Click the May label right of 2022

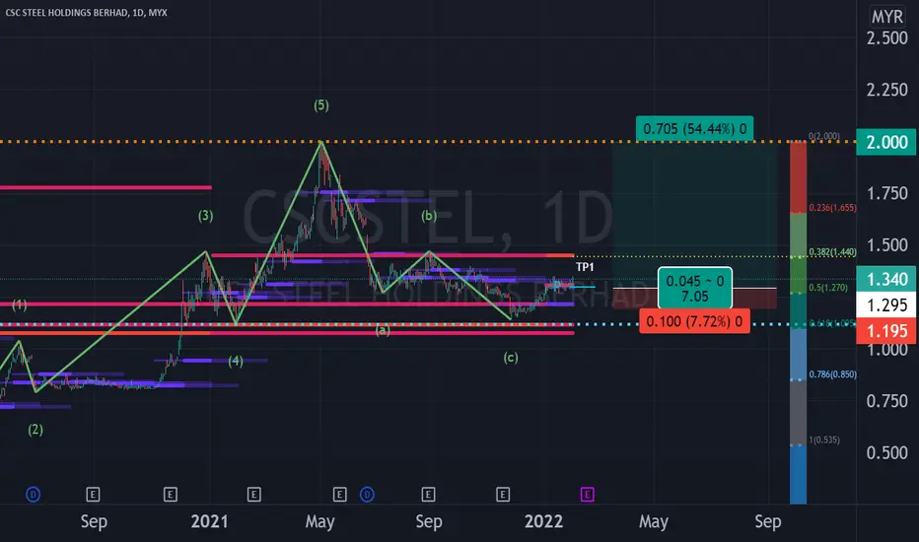(653, 521)
